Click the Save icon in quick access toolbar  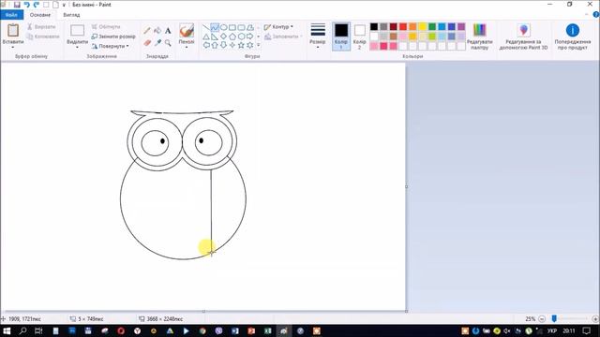(x=17, y=5)
